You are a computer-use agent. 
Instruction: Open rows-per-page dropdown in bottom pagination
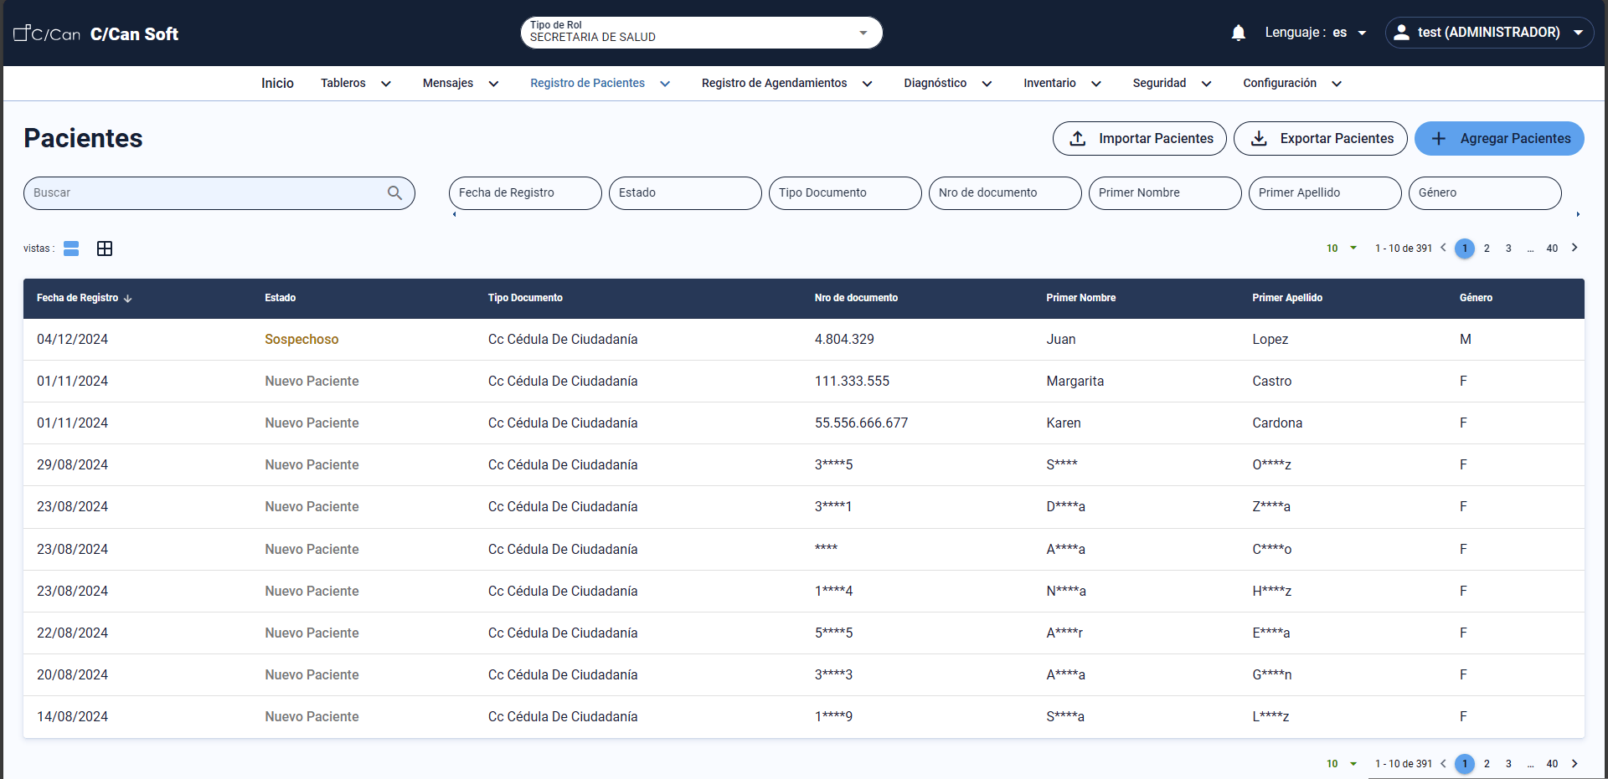coord(1342,764)
